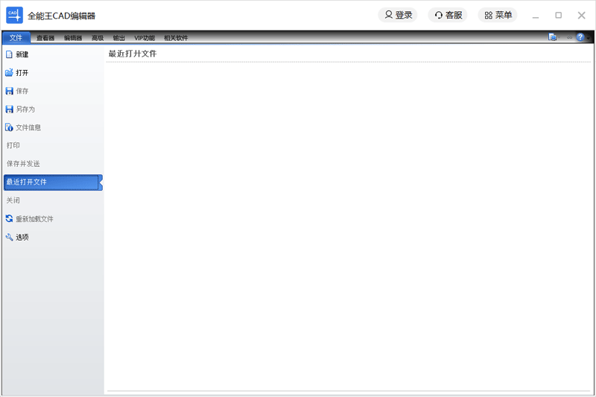Collapse the ribbon using the small arrow icon
The height and width of the screenshot is (397, 596).
(569, 37)
